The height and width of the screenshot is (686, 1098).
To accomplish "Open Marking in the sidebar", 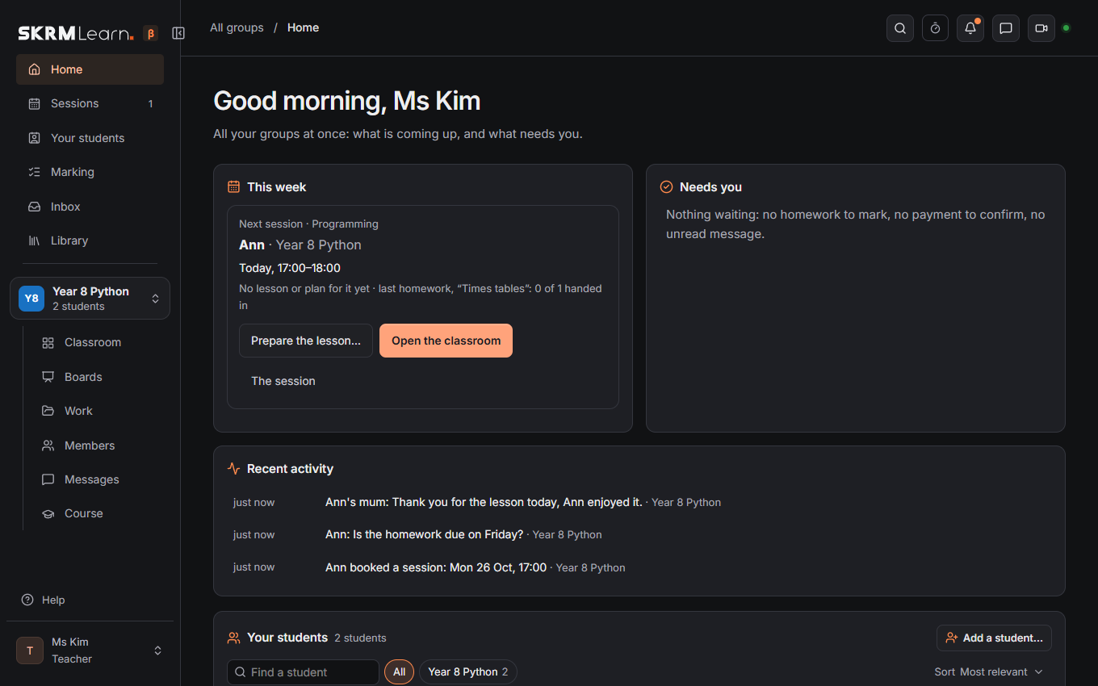I will tap(90, 172).
